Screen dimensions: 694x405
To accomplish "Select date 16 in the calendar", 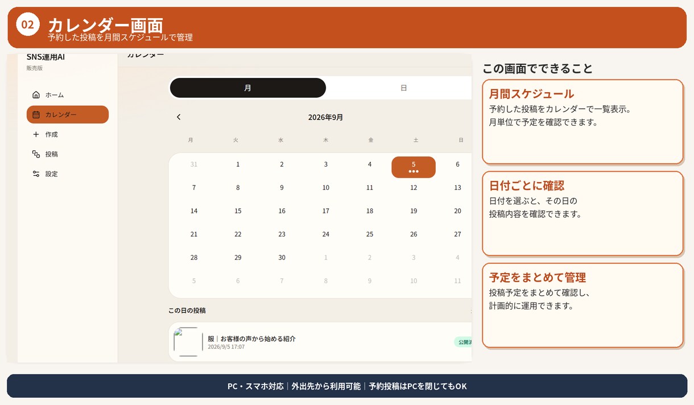I will click(282, 211).
